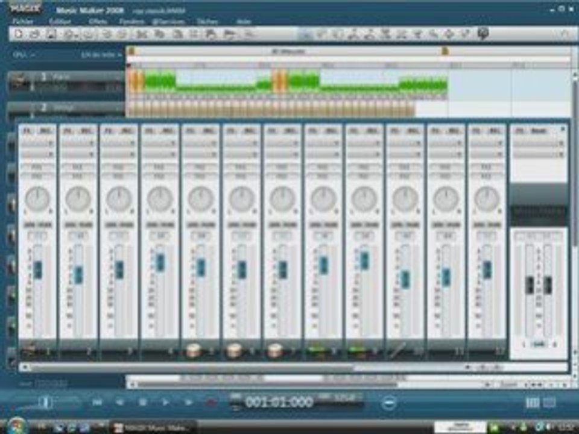Viewport: 579px width, 434px height.
Task: Click the Save project toolbar icon
Action: pyautogui.click(x=51, y=34)
